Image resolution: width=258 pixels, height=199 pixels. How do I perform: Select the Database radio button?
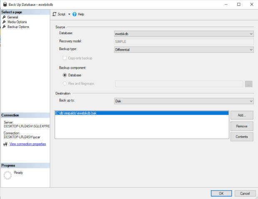pos(64,75)
